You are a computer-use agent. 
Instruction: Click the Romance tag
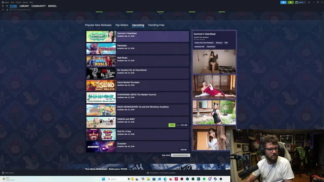point(219,43)
